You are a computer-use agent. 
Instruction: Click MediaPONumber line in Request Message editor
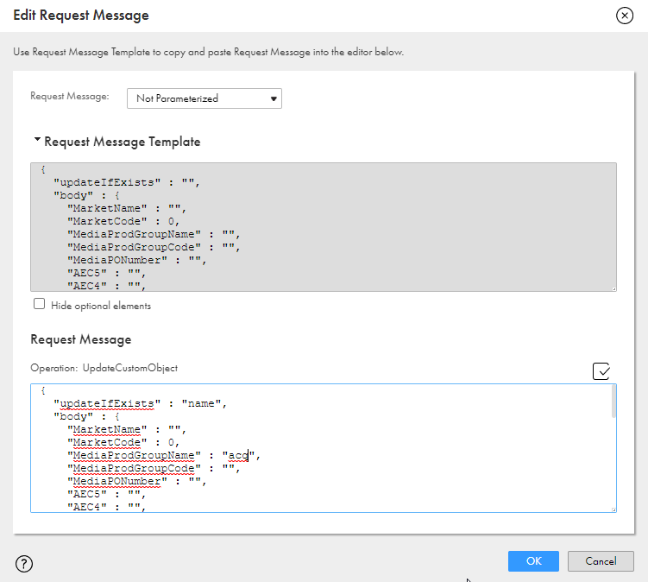pos(136,482)
